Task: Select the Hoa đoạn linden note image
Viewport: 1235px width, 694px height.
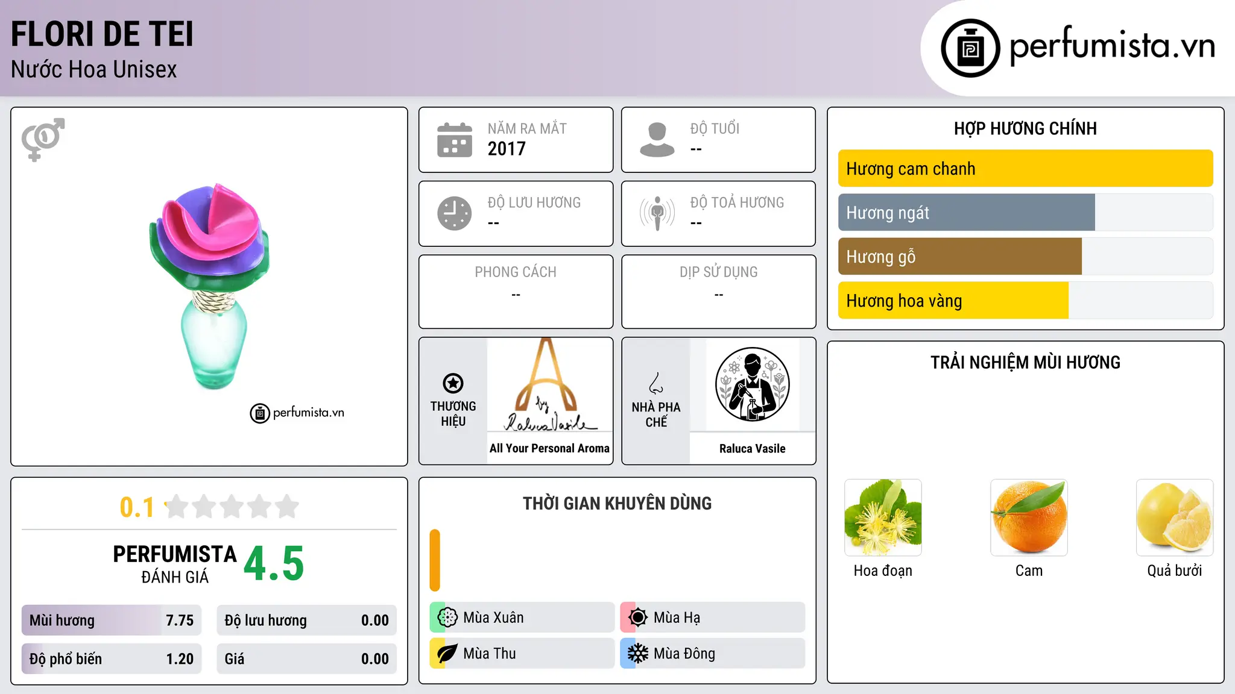Action: (883, 517)
